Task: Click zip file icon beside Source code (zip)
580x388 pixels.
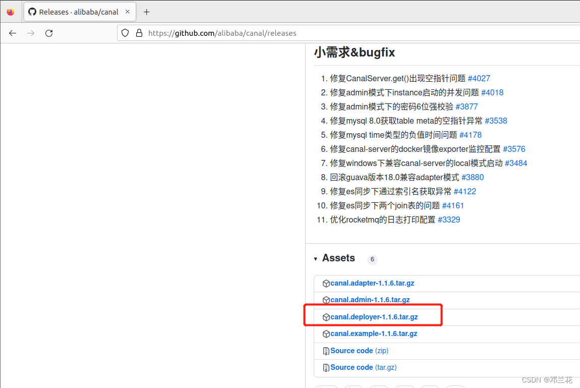Action: coord(326,351)
